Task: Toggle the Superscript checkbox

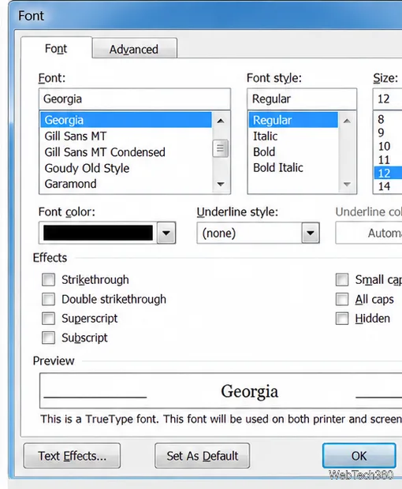Action: coord(48,319)
